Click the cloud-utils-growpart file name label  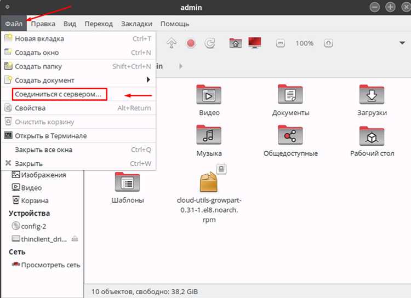209,210
